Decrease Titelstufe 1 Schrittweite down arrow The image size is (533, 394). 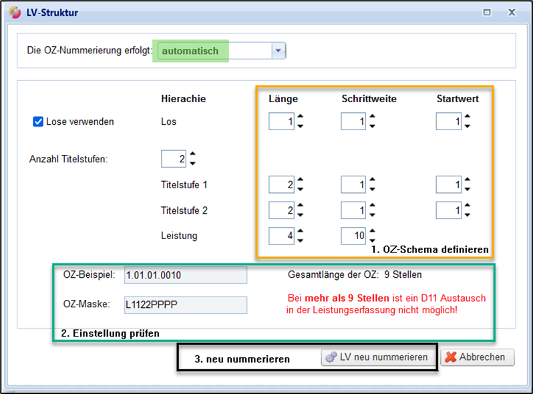(x=372, y=189)
